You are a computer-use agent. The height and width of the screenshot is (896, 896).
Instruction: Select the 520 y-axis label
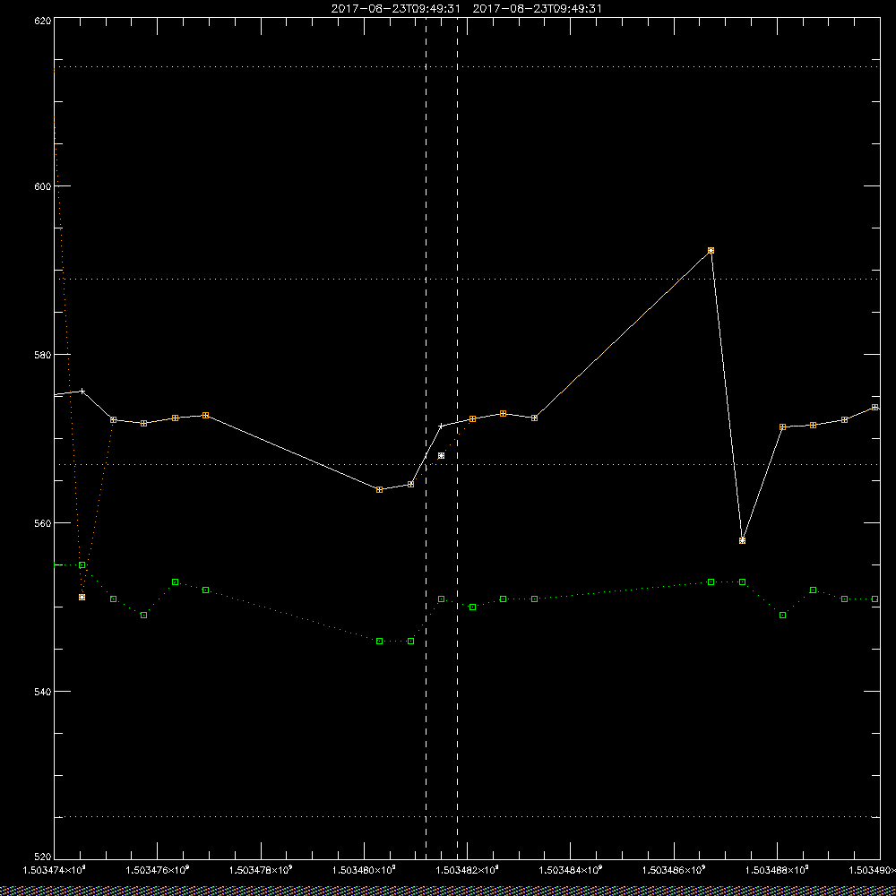[x=43, y=857]
